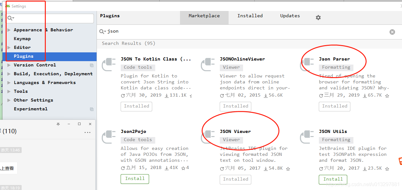The height and width of the screenshot is (190, 402).
Task: Click the JSON Utils rating star
Action: tap(387, 169)
